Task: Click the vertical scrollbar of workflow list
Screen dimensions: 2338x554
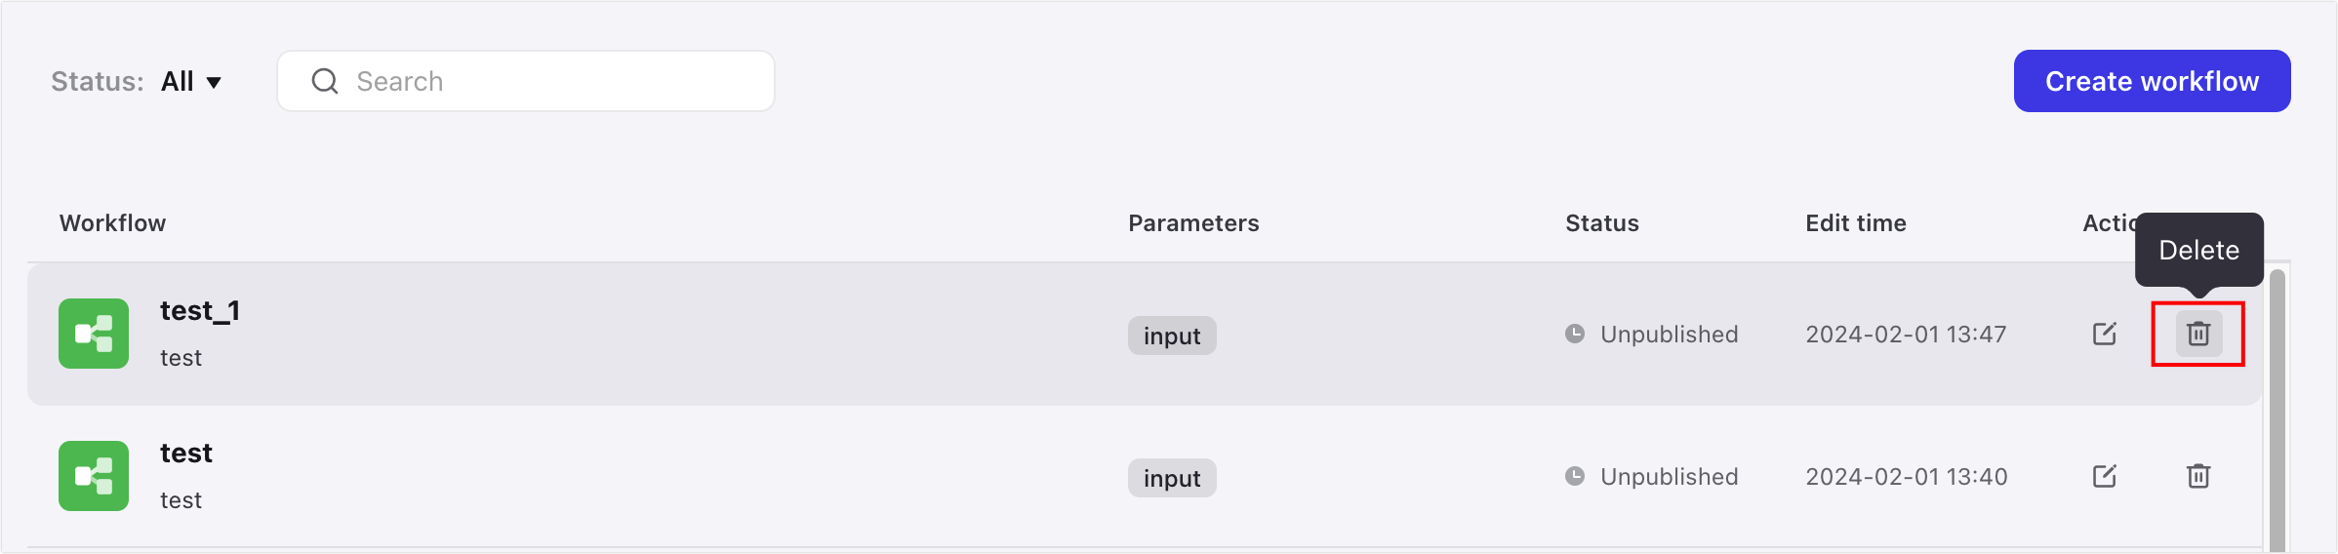Action: pos(2278,410)
